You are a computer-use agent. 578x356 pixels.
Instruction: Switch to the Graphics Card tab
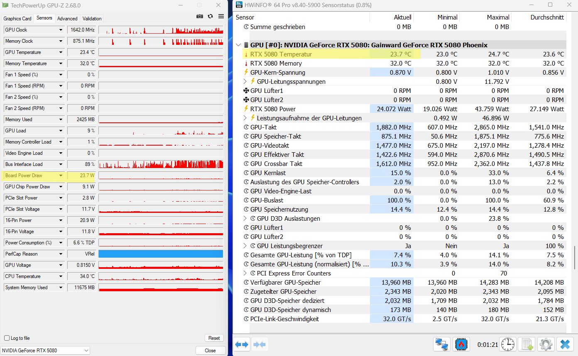pos(17,19)
